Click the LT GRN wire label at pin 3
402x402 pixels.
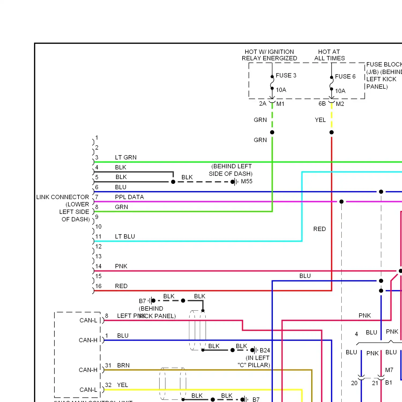pos(126,157)
